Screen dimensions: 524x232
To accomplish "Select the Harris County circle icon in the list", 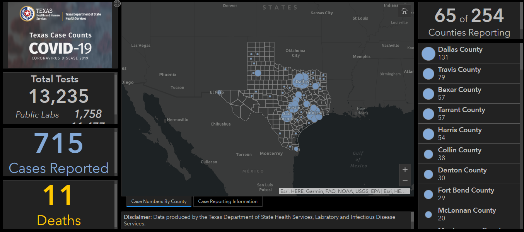I will [x=428, y=134].
